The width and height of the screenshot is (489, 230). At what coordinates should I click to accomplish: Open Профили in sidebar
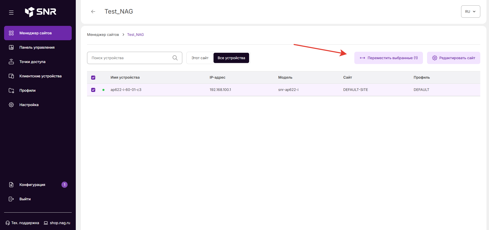pyautogui.click(x=38, y=90)
